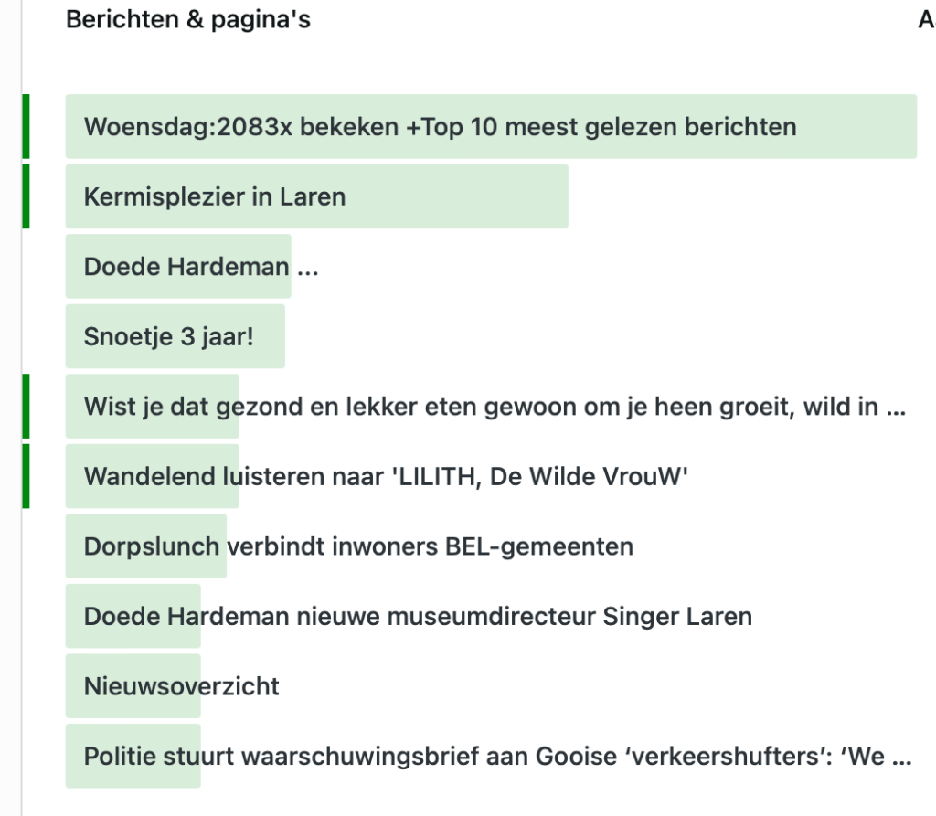Expand the ellipsis ending the 'Wist je dat' title

[x=897, y=408]
